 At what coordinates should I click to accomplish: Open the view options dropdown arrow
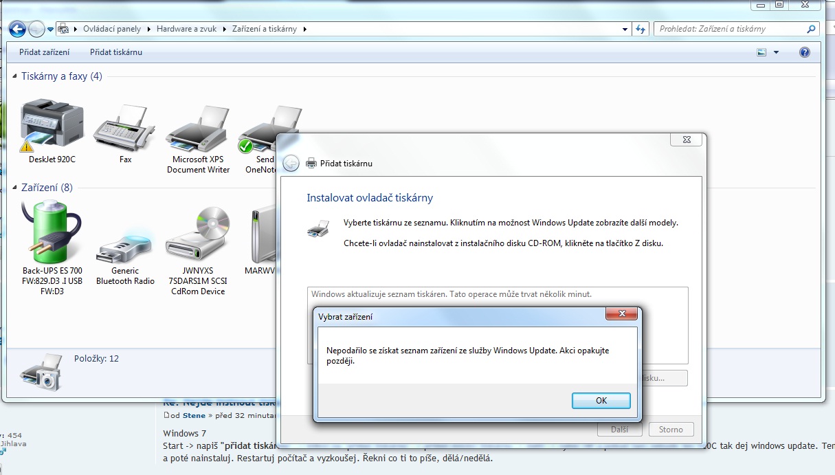coord(777,52)
